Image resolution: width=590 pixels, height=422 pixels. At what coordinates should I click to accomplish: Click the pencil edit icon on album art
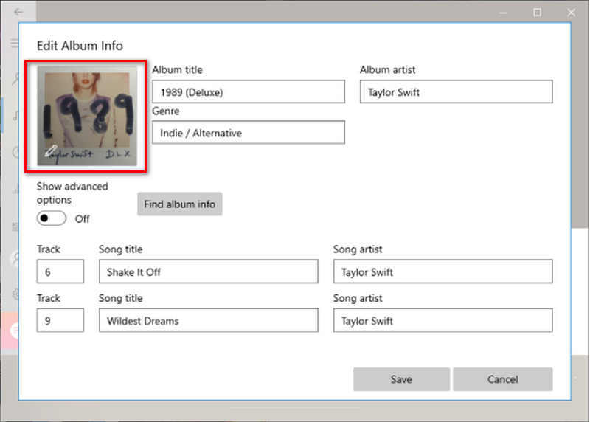coord(50,152)
